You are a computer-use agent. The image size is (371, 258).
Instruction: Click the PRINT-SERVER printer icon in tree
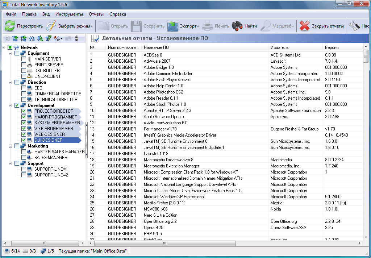click(30, 64)
